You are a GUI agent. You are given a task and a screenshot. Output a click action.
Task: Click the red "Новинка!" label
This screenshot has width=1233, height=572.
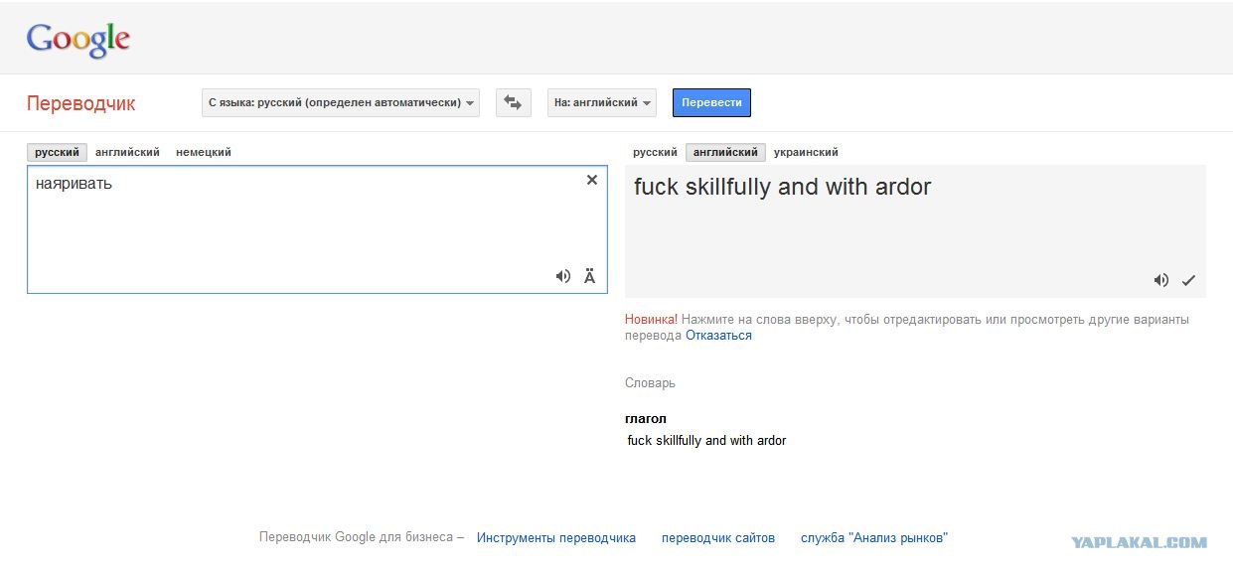(652, 320)
